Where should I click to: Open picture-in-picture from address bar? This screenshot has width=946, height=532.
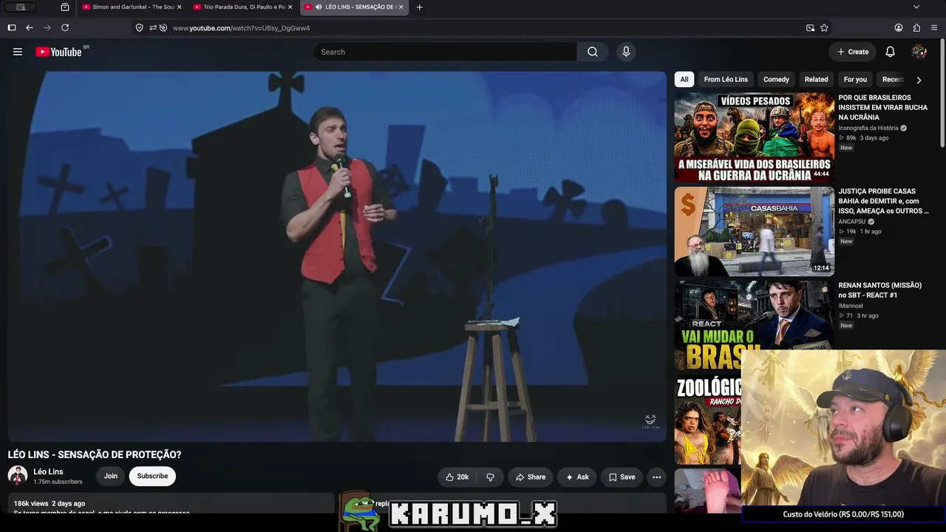click(x=810, y=28)
